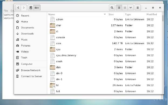Select the fd link folder icon
The height and width of the screenshot is (105, 168).
pos(53,85)
